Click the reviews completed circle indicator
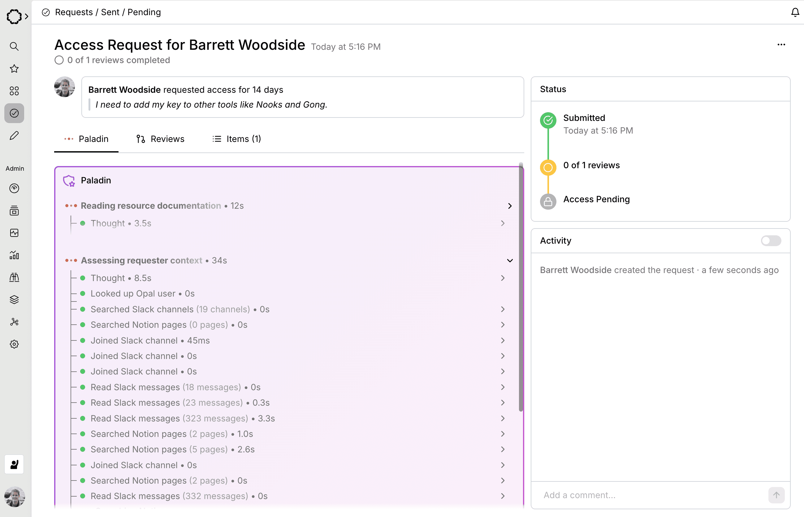The width and height of the screenshot is (804, 517). tap(59, 60)
